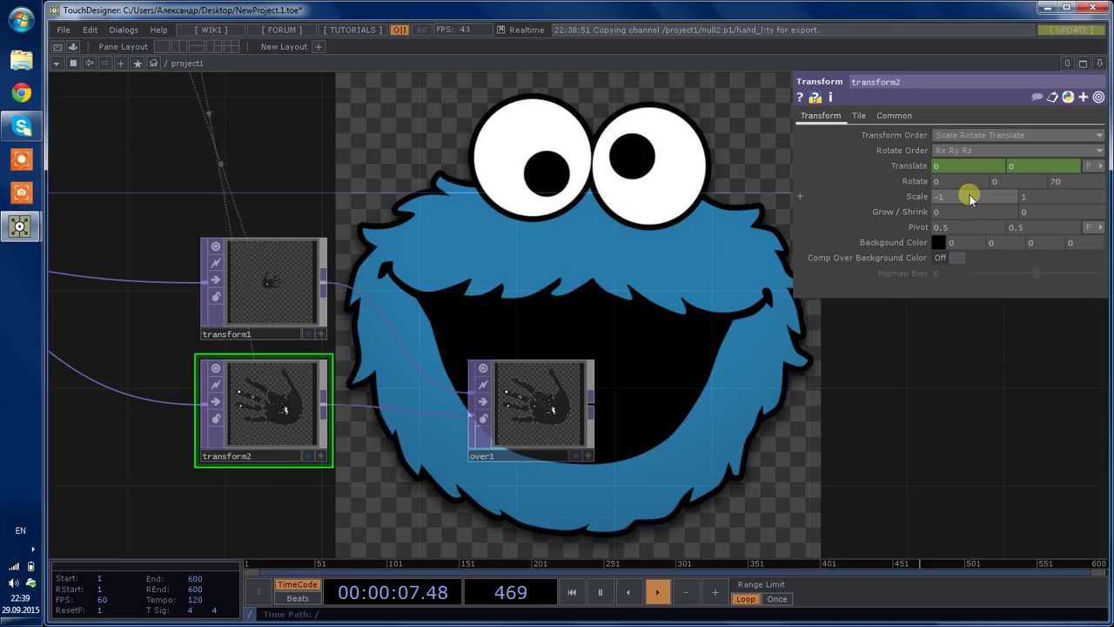Toggle the Realtime checkbox
The image size is (1114, 627).
[500, 30]
